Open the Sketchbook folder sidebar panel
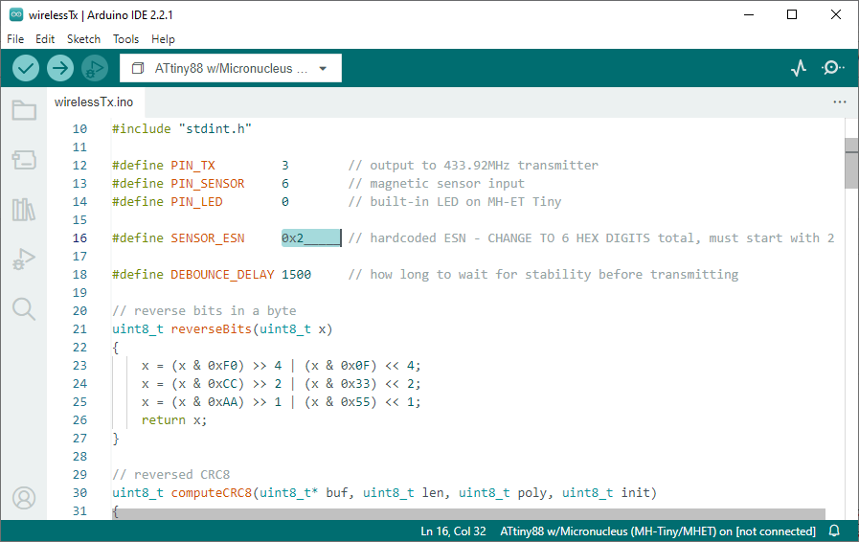This screenshot has width=859, height=542. click(x=24, y=110)
